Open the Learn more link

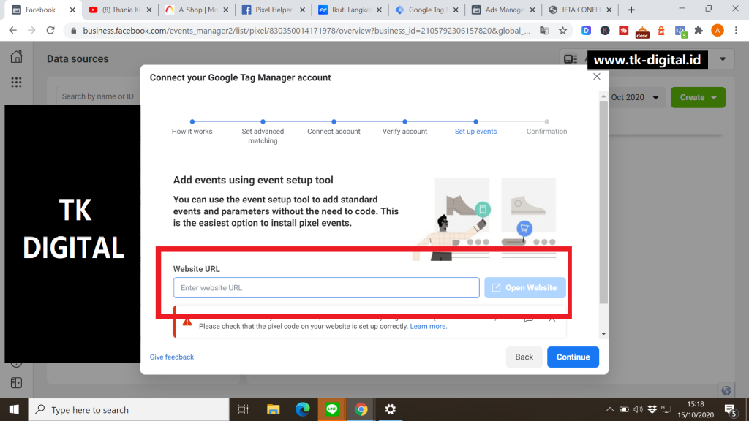[429, 326]
